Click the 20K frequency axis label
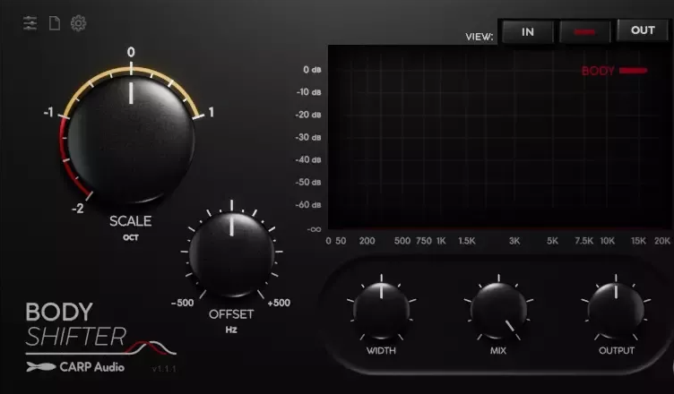The image size is (674, 394). point(662,241)
